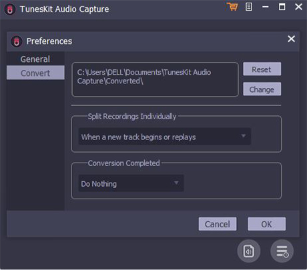Click the Split Recordings Individually label

tap(132, 116)
